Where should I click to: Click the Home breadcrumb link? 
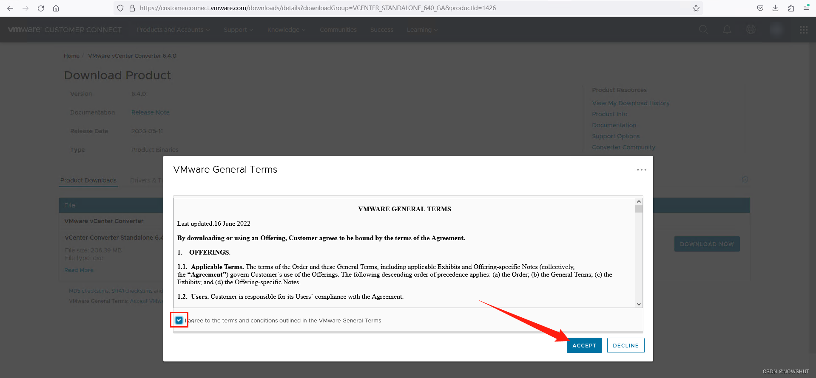[x=71, y=56]
